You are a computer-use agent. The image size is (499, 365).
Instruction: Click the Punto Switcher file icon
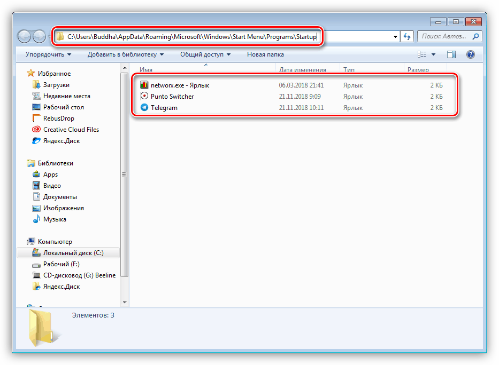pos(144,96)
